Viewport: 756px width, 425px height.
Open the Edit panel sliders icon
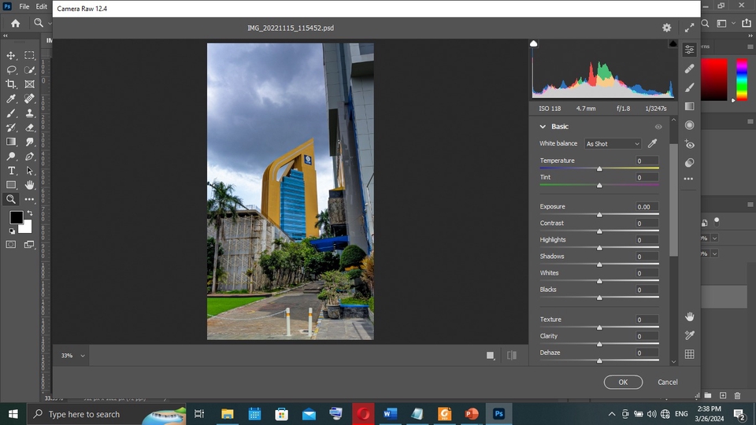pos(690,50)
